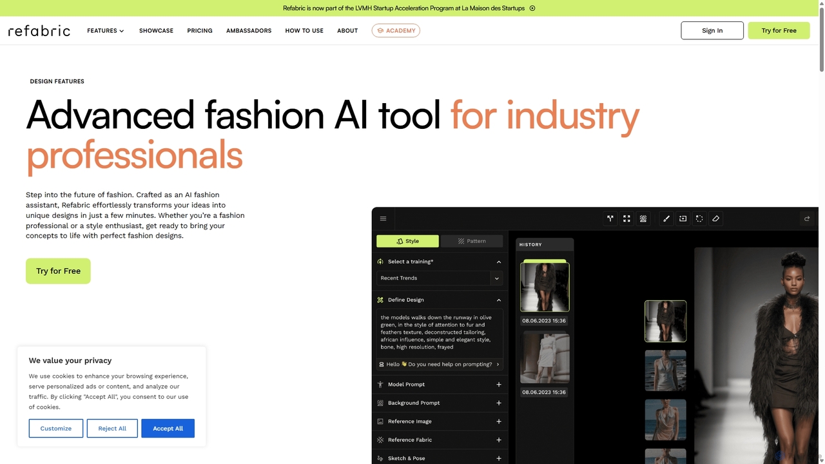Click the Sign In button
Viewport: 825px width, 464px height.
pyautogui.click(x=712, y=30)
